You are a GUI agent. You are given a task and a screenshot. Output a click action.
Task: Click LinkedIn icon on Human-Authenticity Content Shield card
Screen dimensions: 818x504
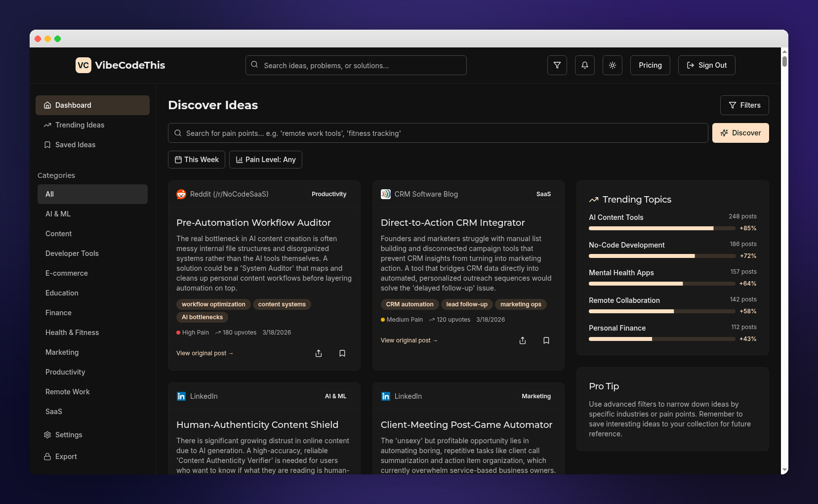(181, 396)
